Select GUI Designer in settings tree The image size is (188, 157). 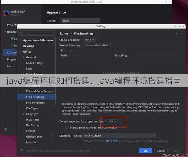coord(34,137)
